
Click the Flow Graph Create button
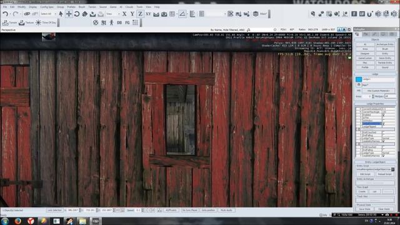[x=362, y=192]
